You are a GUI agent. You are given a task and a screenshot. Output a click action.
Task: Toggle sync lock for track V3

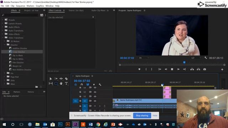90,92
